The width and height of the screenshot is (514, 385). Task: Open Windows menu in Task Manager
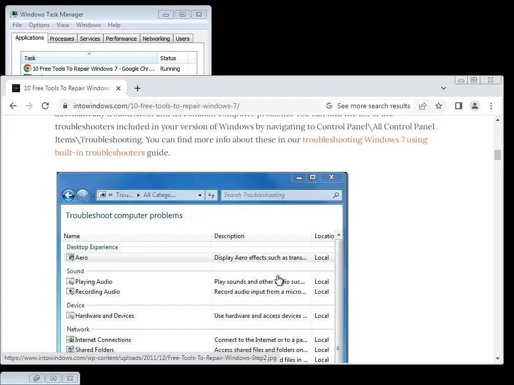[88, 25]
